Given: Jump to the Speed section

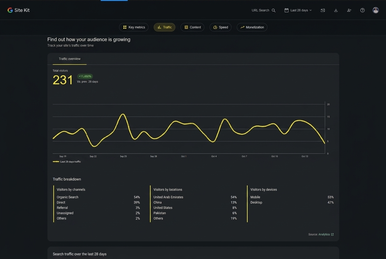Looking at the screenshot, I should tap(221, 27).
